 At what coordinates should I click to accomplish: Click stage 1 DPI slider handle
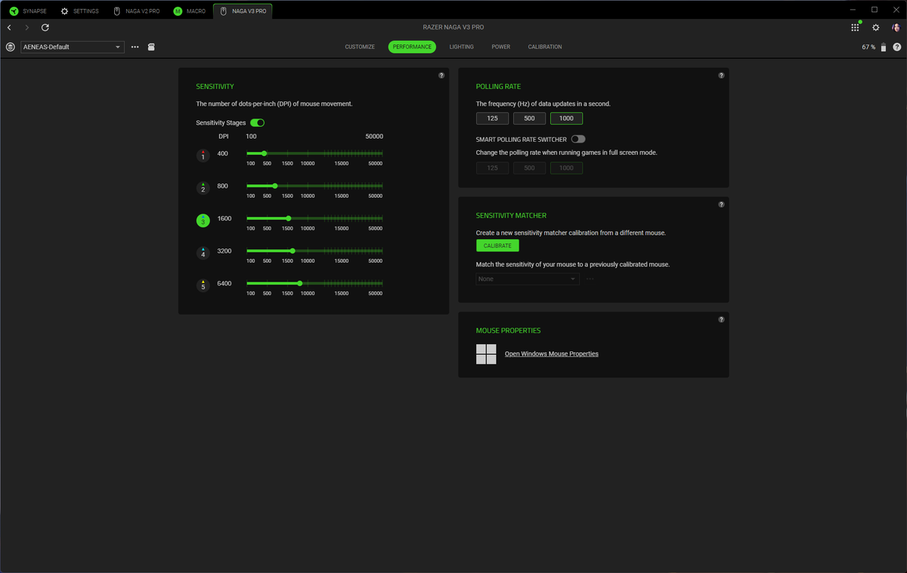tap(264, 153)
